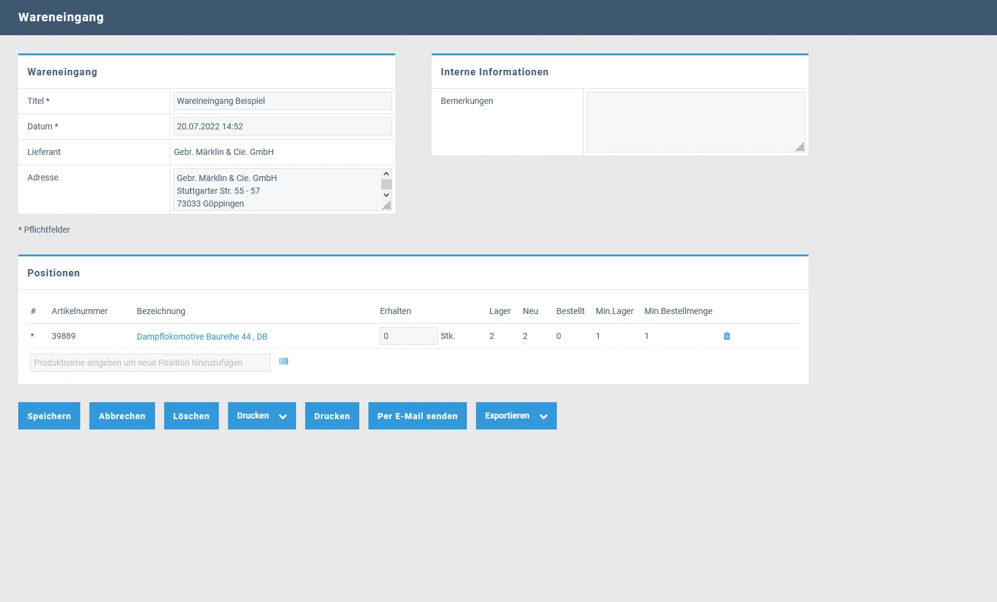This screenshot has height=602, width=997.
Task: Click the Bestellt value 0 in position row
Action: [x=559, y=336]
